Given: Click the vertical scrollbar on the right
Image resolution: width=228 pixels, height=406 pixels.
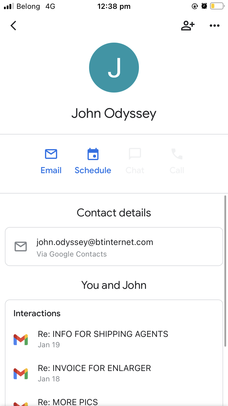Looking at the screenshot, I should (225, 271).
